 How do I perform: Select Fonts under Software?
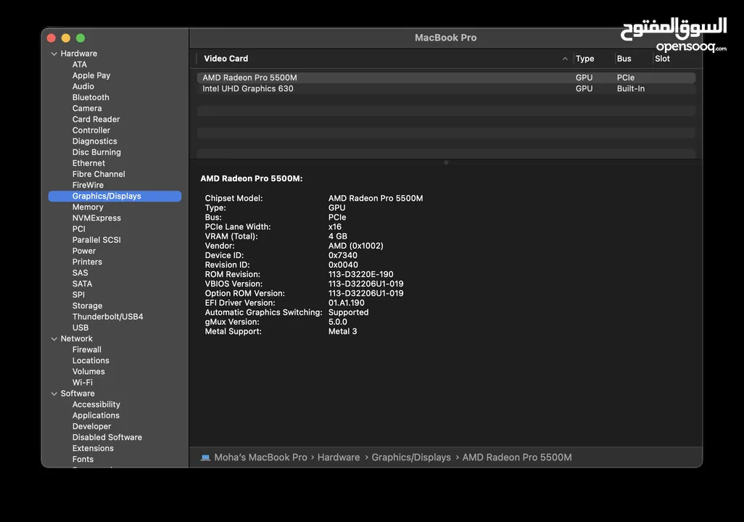coord(83,460)
